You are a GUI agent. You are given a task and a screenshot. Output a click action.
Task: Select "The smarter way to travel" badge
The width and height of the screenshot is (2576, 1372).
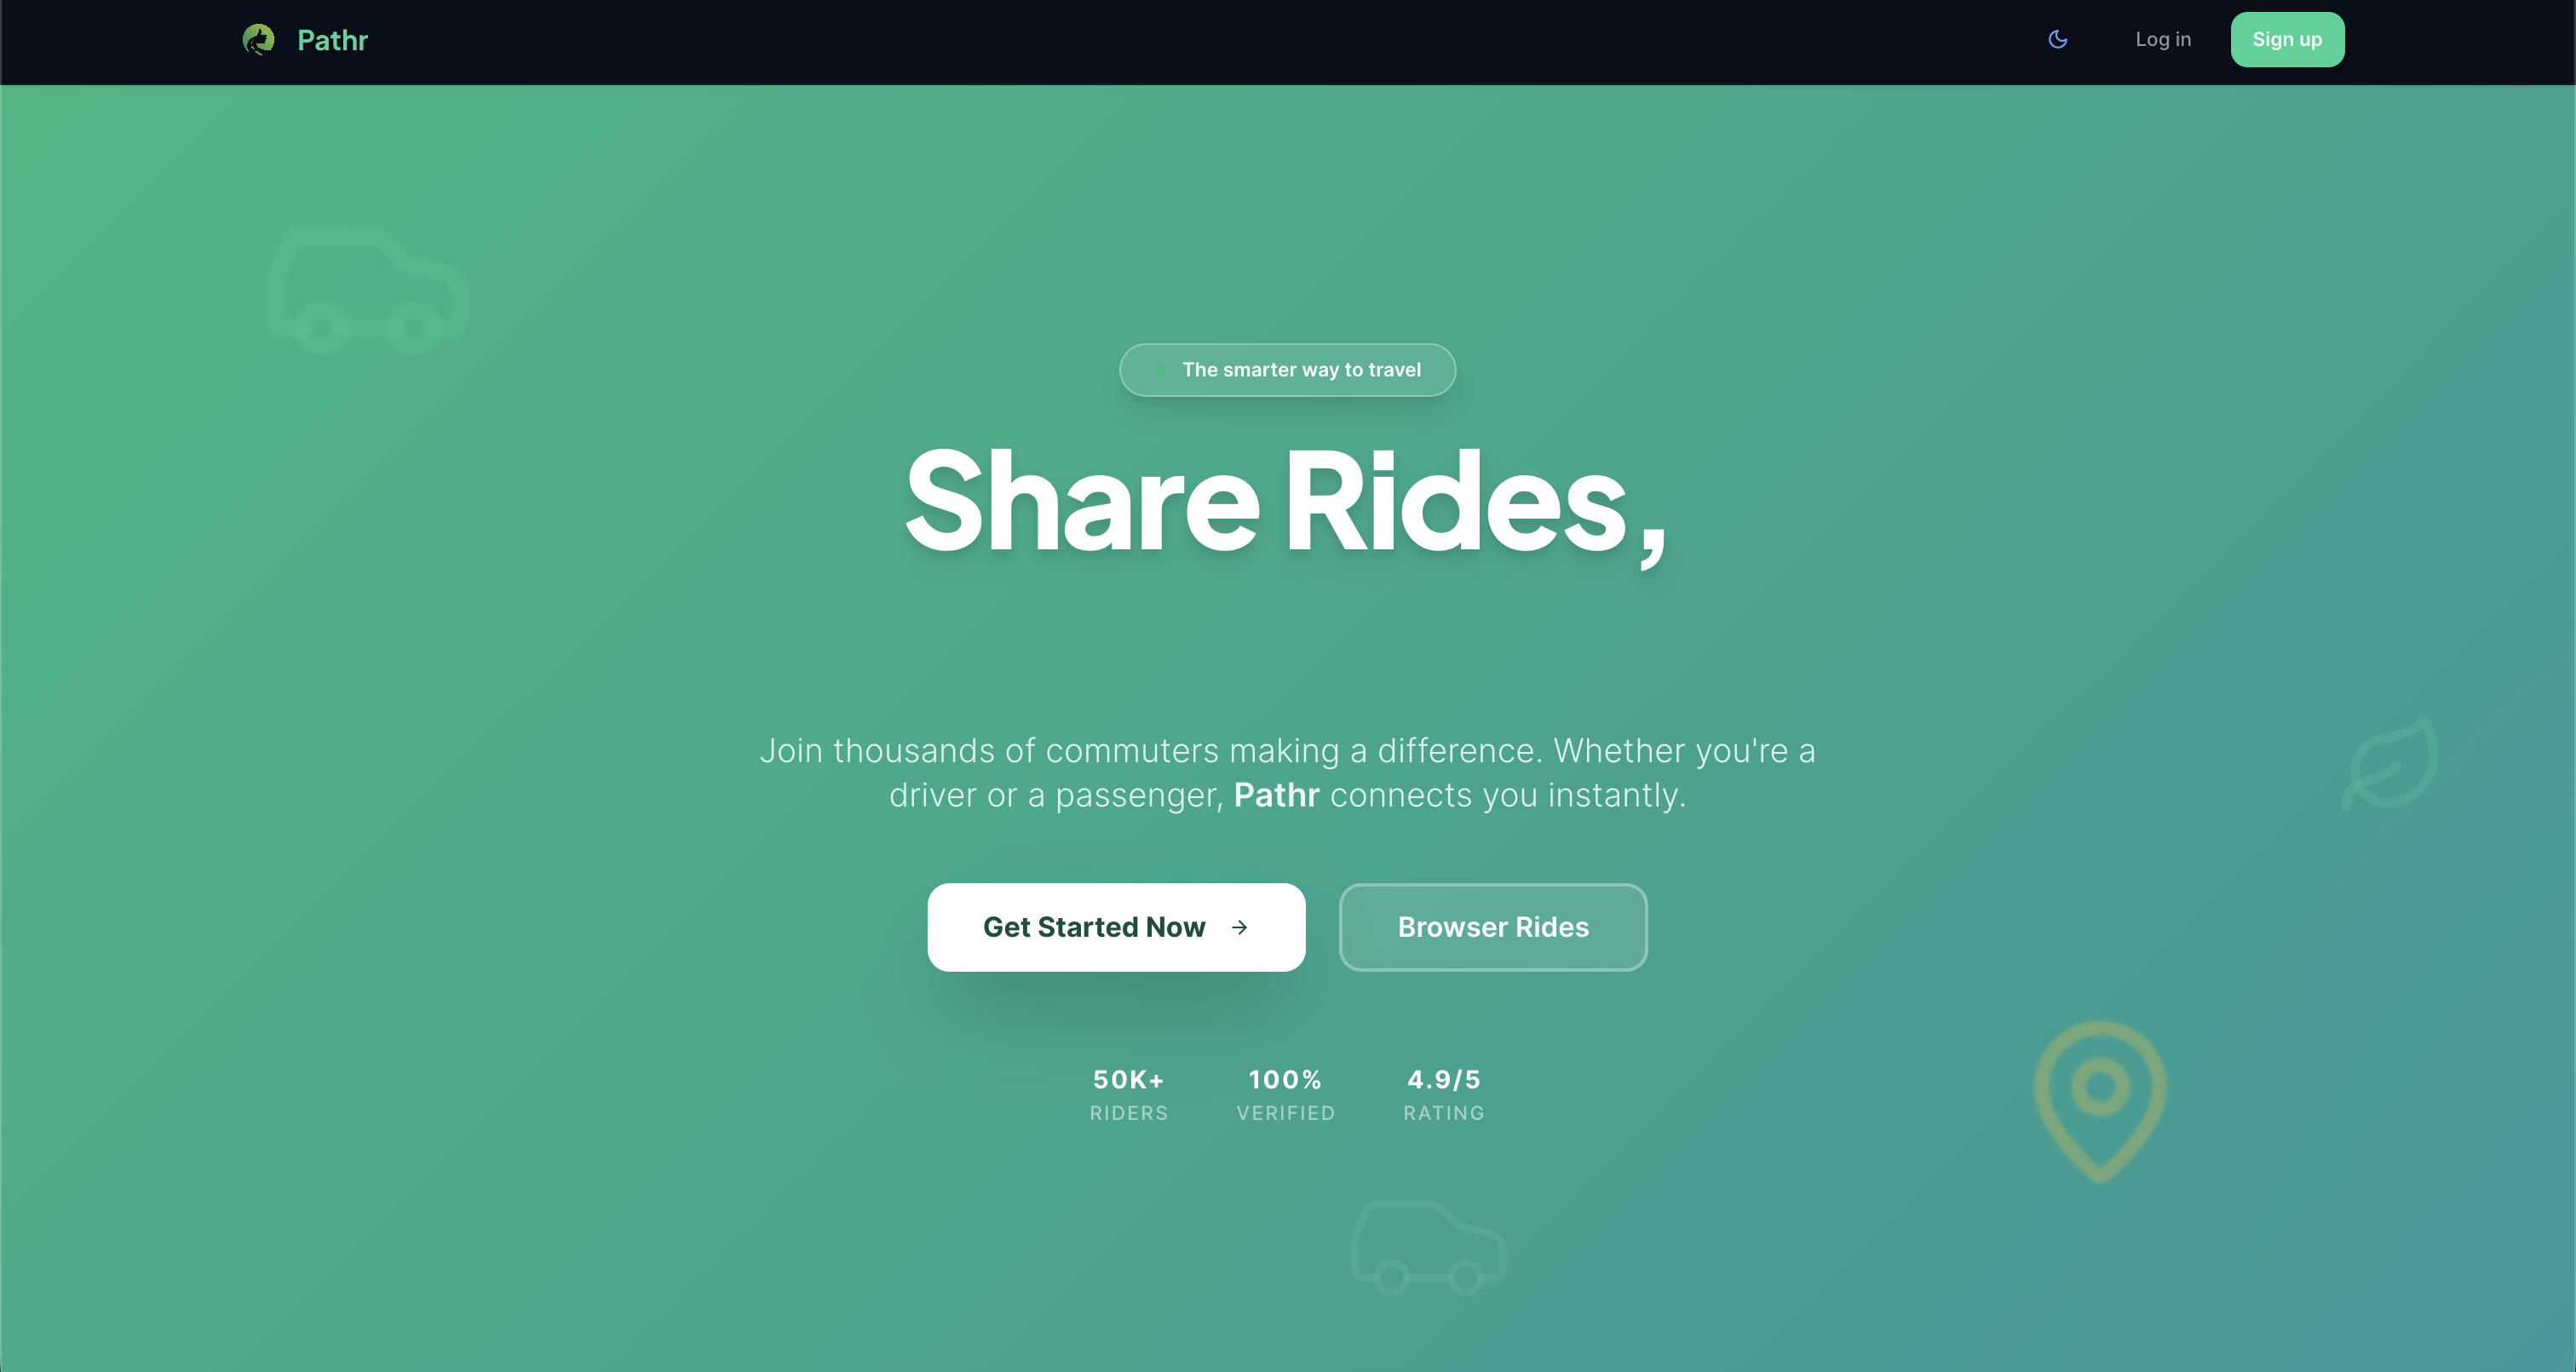[1287, 370]
